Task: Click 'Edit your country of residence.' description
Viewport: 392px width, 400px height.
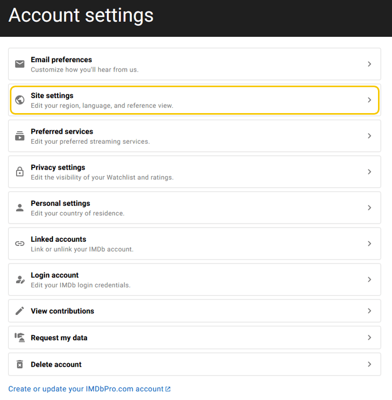Action: pos(78,214)
